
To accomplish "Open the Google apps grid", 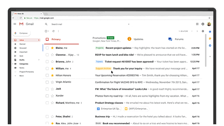I will [197, 24].
